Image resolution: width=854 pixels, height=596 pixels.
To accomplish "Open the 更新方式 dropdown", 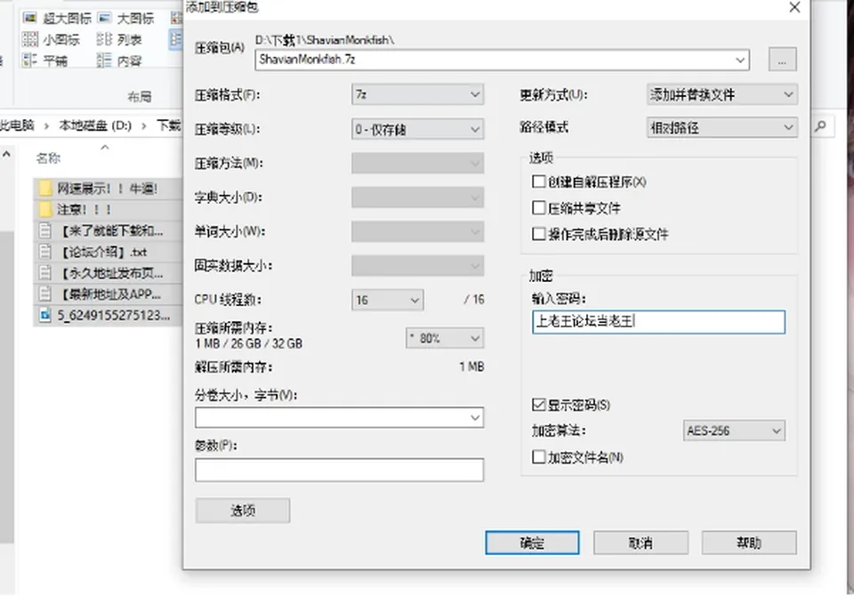I will (722, 95).
